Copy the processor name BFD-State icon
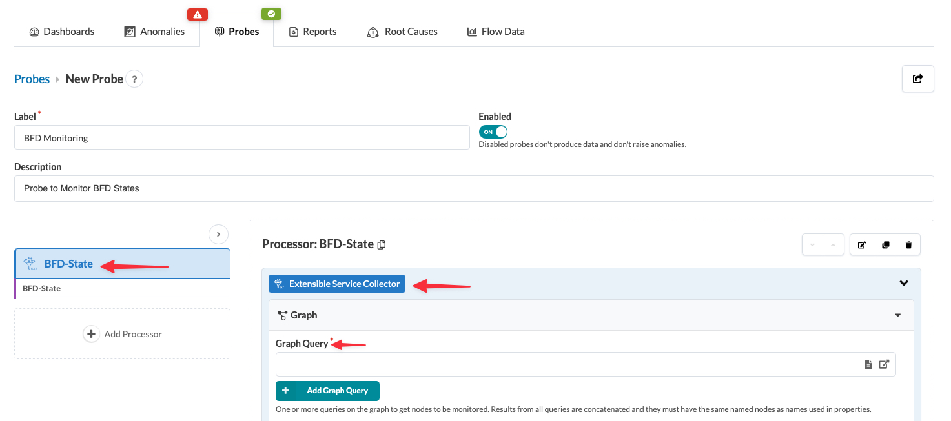This screenshot has height=421, width=951. [382, 244]
